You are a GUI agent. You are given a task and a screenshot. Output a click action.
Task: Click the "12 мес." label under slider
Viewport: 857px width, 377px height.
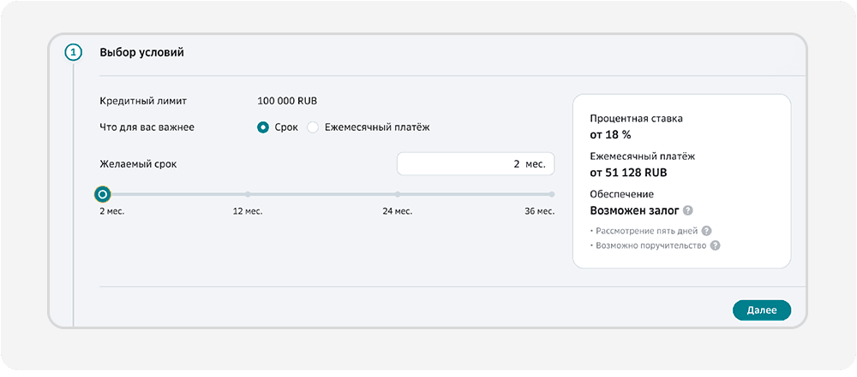coord(248,210)
